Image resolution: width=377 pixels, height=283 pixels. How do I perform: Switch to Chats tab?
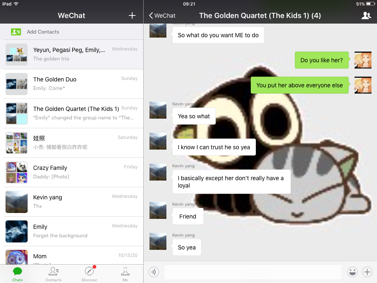pyautogui.click(x=18, y=274)
